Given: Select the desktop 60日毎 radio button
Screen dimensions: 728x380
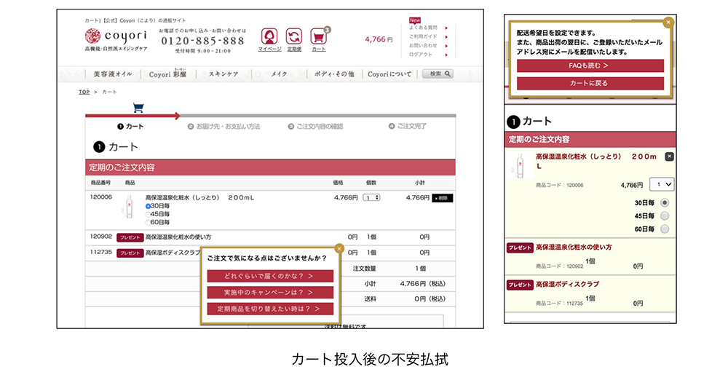Looking at the screenshot, I should tap(148, 223).
